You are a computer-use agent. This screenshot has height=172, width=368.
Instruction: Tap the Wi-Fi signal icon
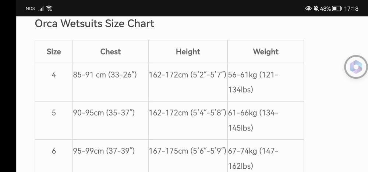pos(49,8)
